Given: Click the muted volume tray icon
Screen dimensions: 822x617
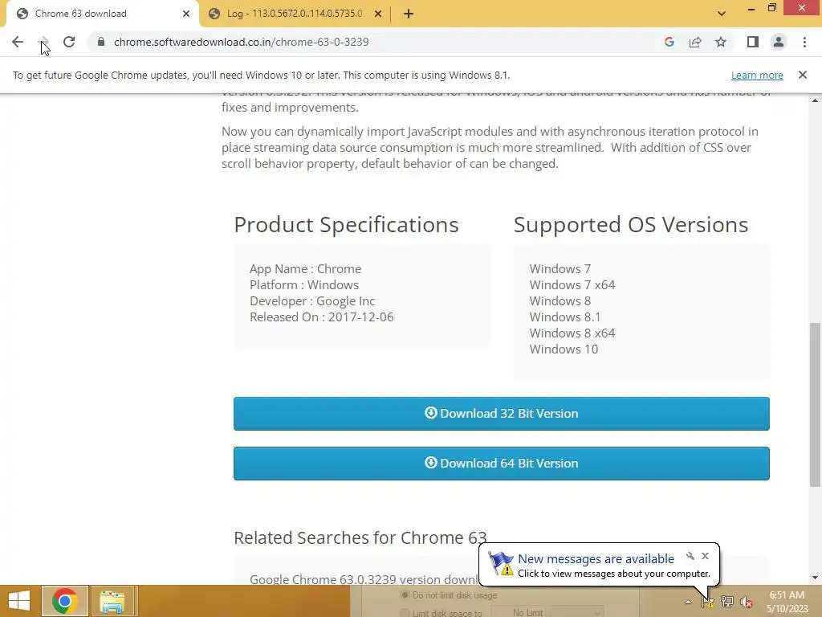Looking at the screenshot, I should 747,602.
